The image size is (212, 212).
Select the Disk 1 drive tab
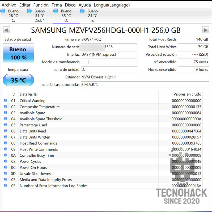tap(40, 16)
